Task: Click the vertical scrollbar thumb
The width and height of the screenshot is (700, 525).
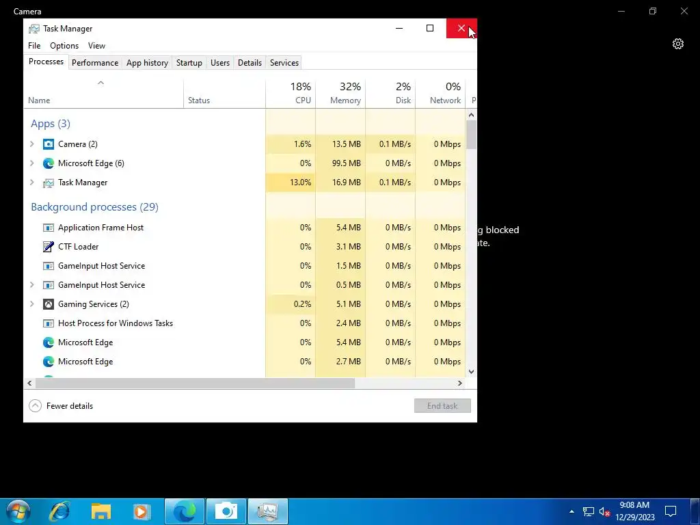Action: [472, 135]
